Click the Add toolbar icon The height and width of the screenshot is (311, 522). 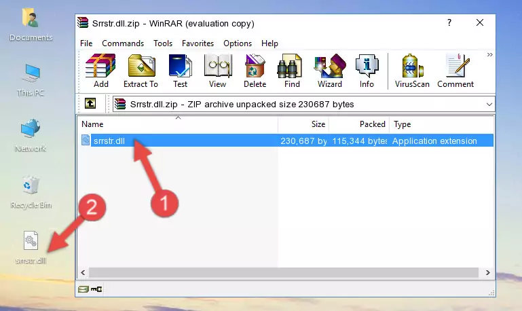click(100, 71)
